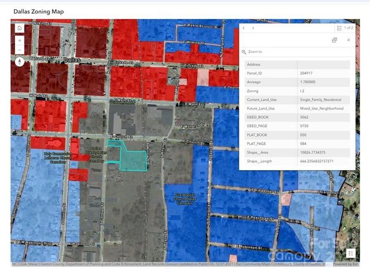Reset map orientation with compass button
The image size is (370, 272).
(x=20, y=61)
